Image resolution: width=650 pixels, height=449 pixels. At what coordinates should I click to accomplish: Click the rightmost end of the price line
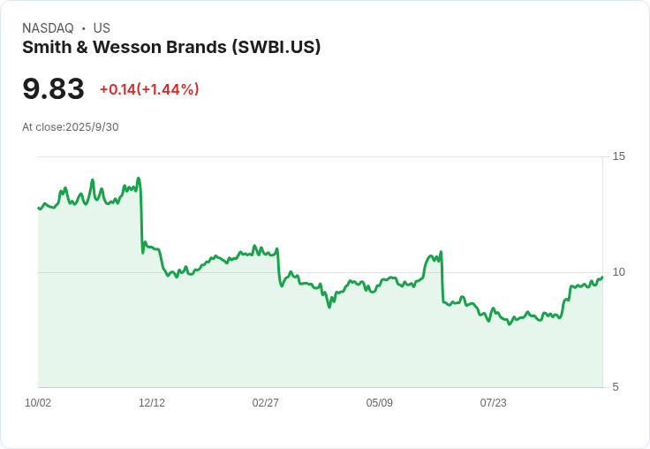(602, 278)
